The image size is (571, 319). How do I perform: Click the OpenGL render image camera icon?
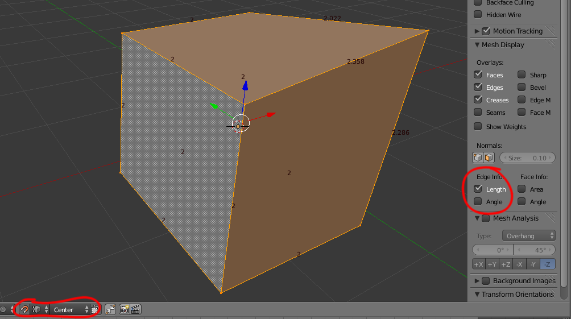124,309
